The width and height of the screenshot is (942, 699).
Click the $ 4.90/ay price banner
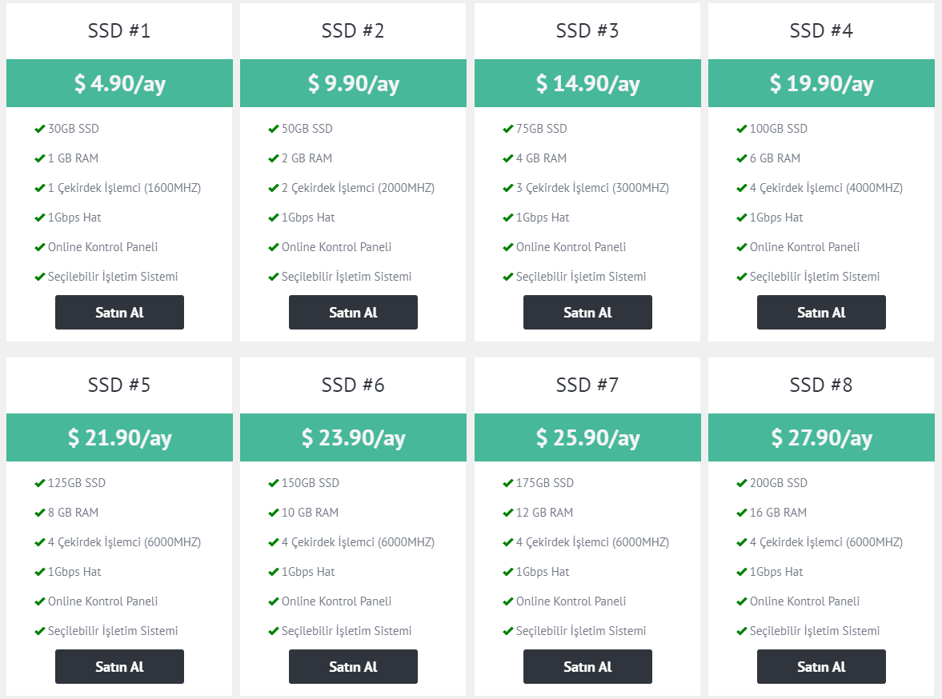click(x=119, y=83)
